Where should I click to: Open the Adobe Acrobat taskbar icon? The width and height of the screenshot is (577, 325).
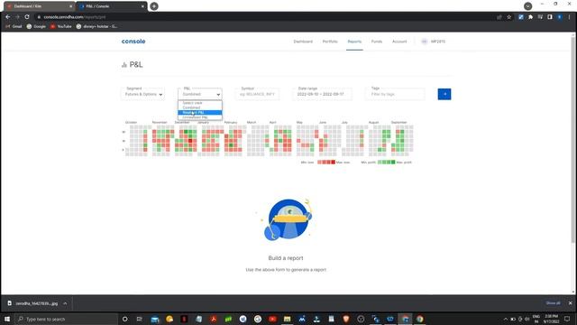click(214, 319)
